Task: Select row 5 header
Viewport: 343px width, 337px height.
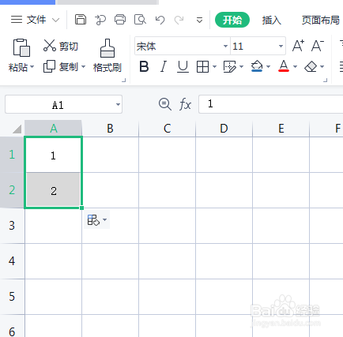Action: 12,297
